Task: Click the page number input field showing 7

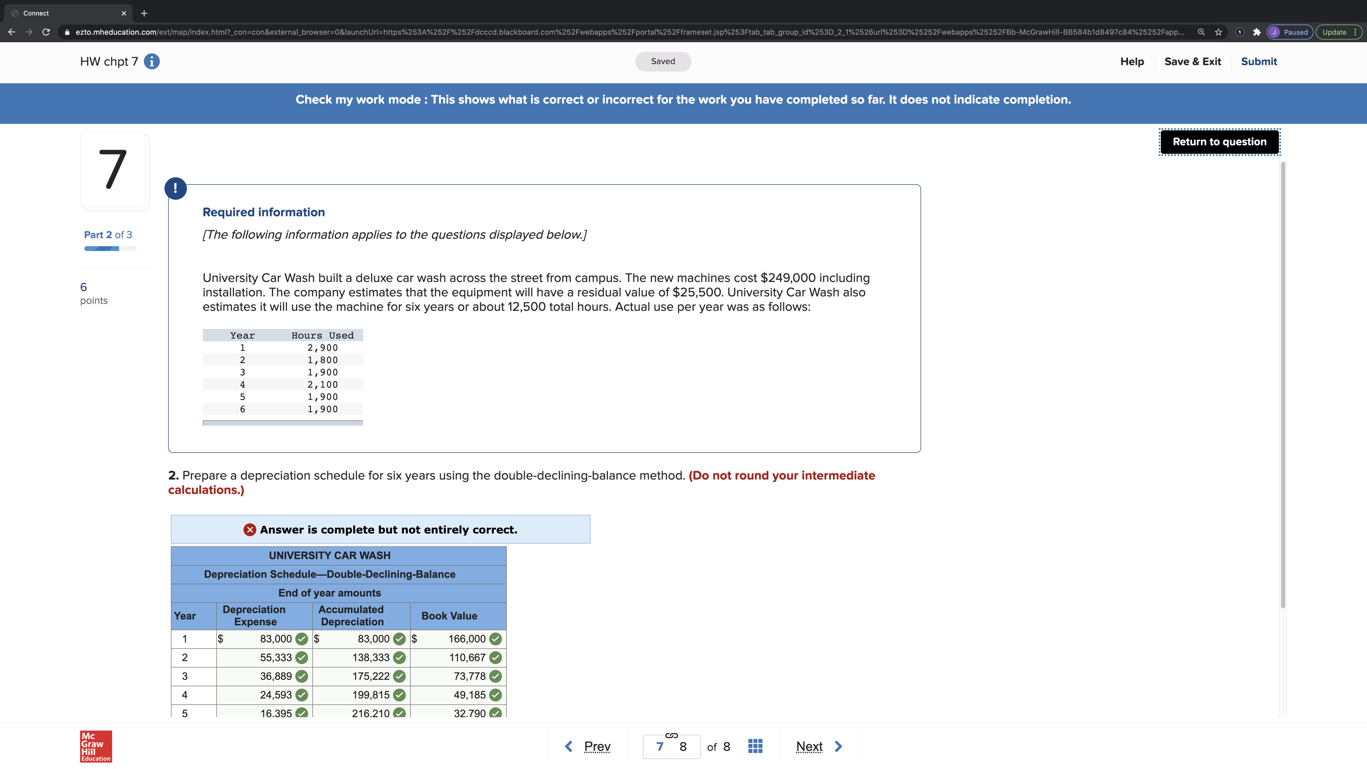Action: coord(659,746)
